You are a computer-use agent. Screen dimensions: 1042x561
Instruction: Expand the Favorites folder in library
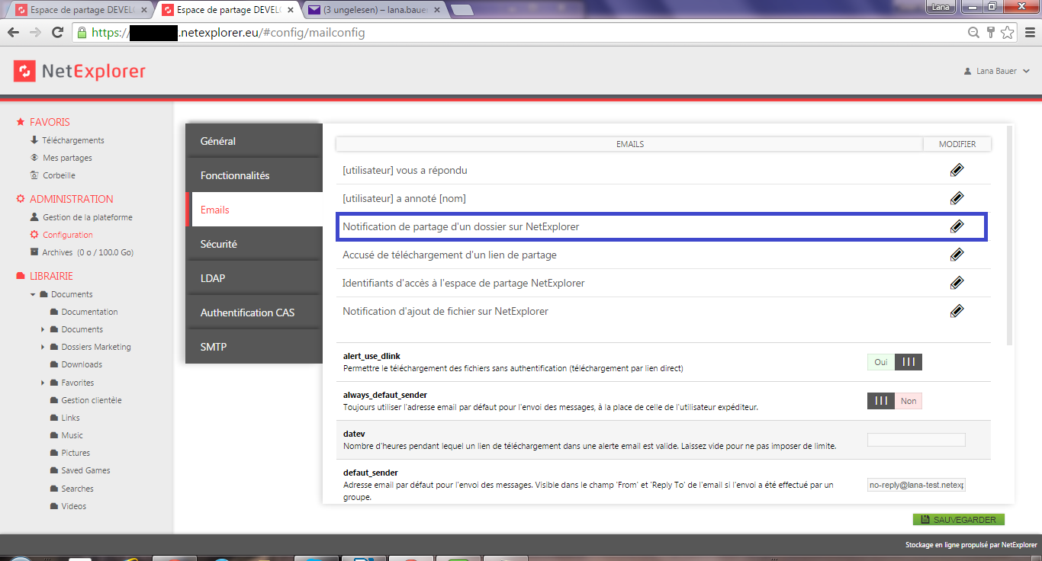coord(43,383)
